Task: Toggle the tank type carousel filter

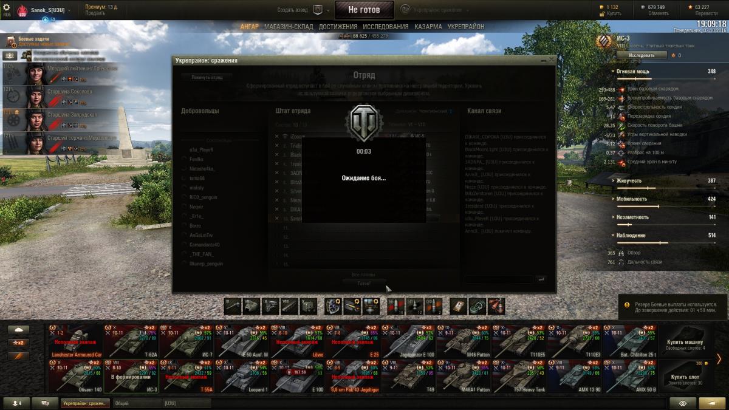Action: pos(18,330)
